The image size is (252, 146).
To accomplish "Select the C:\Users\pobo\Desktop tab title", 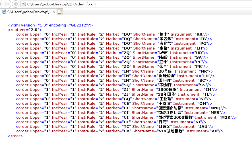I will (x=29, y=12).
